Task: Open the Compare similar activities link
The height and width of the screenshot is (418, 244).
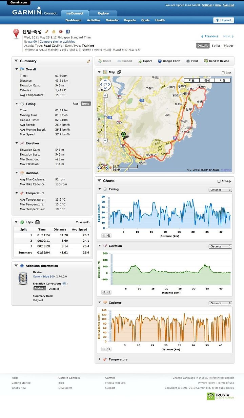Action: [x=57, y=42]
